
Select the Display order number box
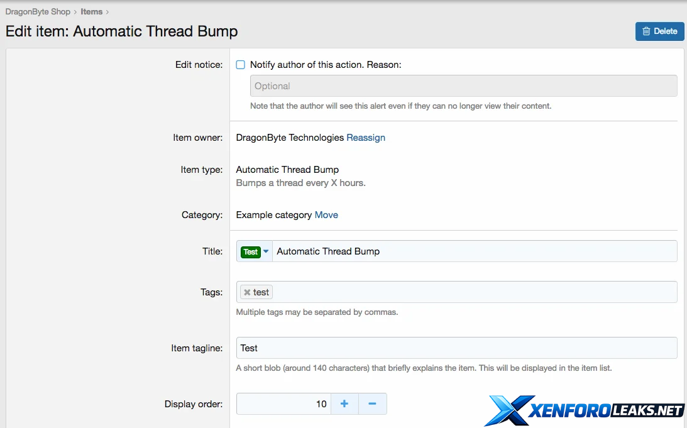[283, 404]
